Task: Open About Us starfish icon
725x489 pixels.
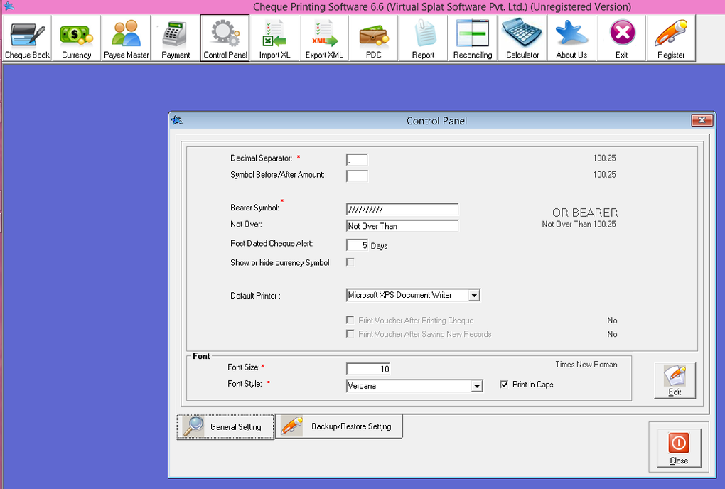Action: pyautogui.click(x=571, y=38)
